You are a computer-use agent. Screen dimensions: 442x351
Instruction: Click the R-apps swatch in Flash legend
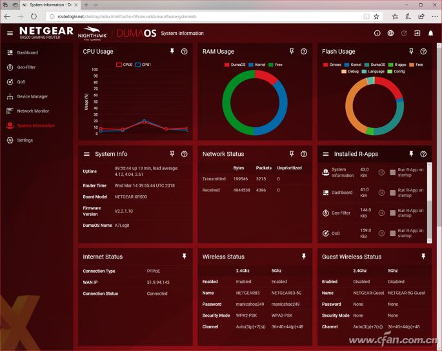click(390, 65)
